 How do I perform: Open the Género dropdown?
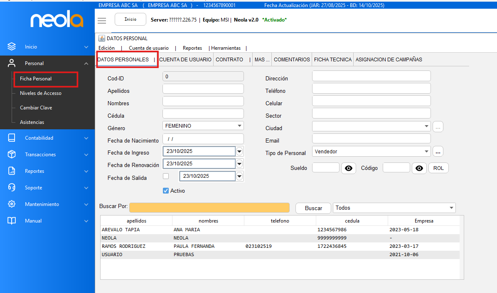point(239,126)
